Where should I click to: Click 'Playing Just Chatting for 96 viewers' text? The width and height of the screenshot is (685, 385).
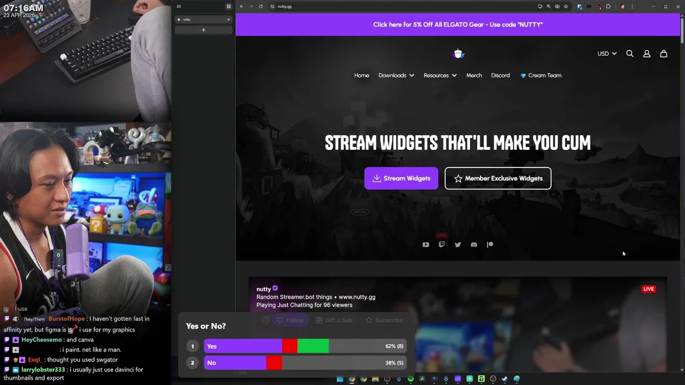(305, 305)
